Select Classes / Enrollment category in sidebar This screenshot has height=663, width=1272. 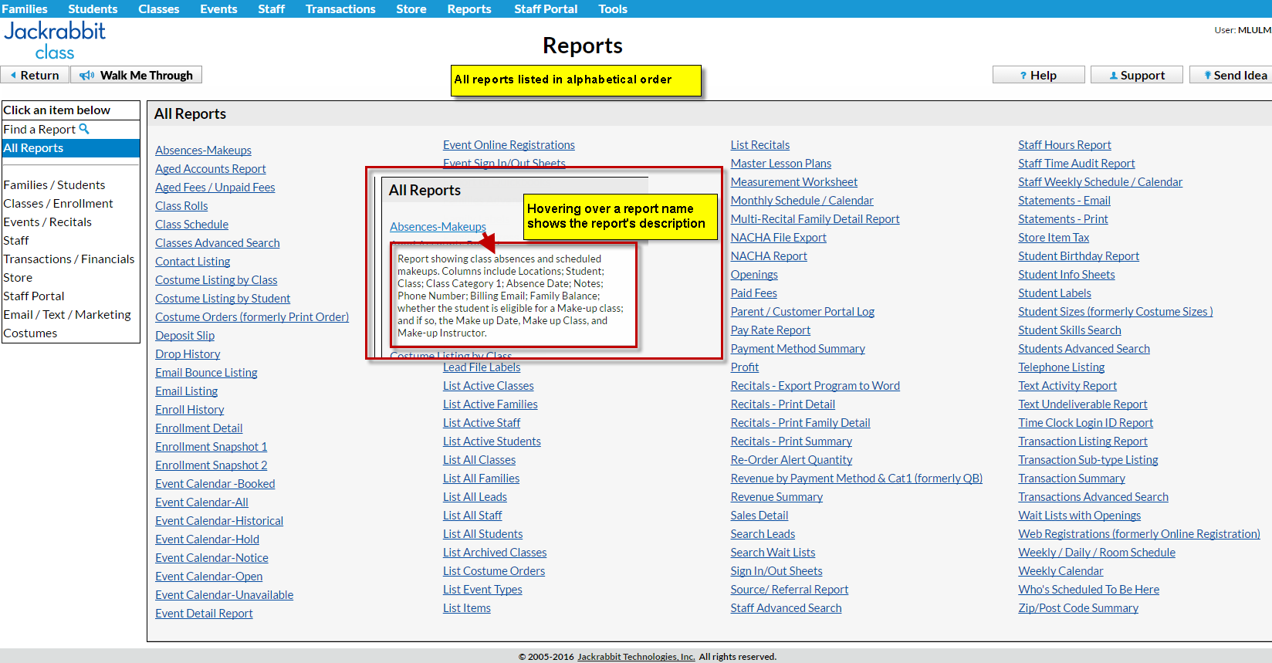tap(58, 204)
